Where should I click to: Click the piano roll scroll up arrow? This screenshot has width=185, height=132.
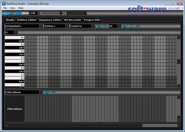tap(179, 38)
